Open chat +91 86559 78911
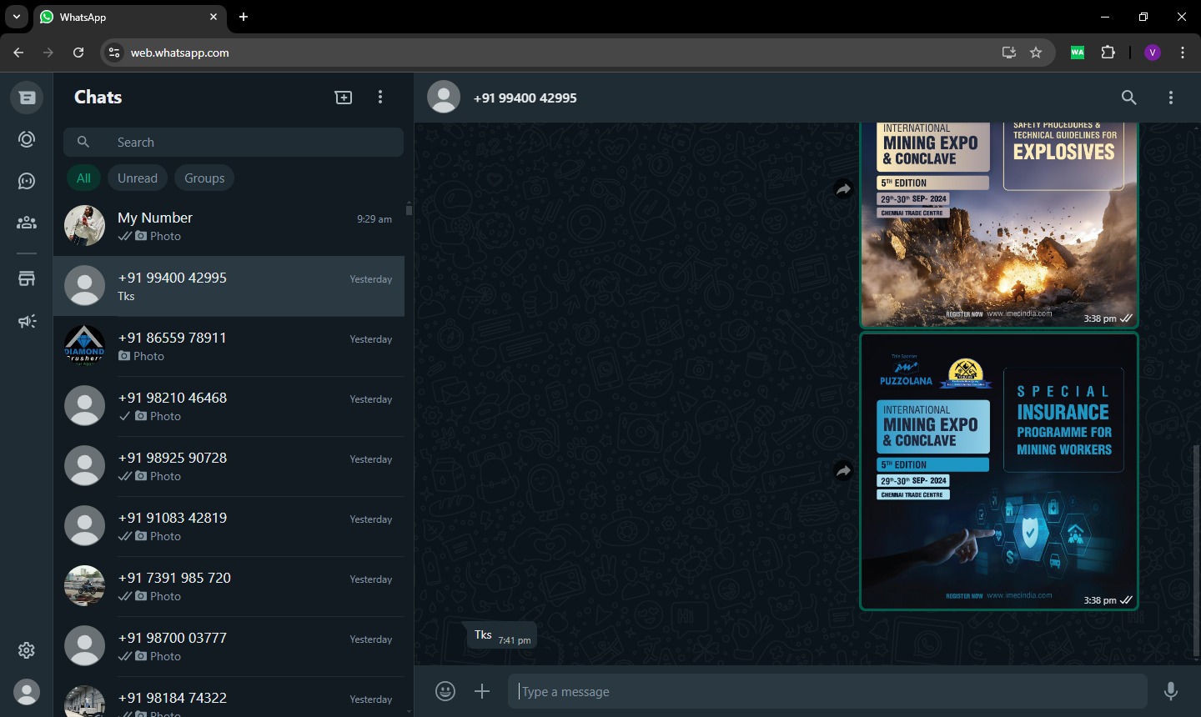This screenshot has height=717, width=1201. pos(229,346)
